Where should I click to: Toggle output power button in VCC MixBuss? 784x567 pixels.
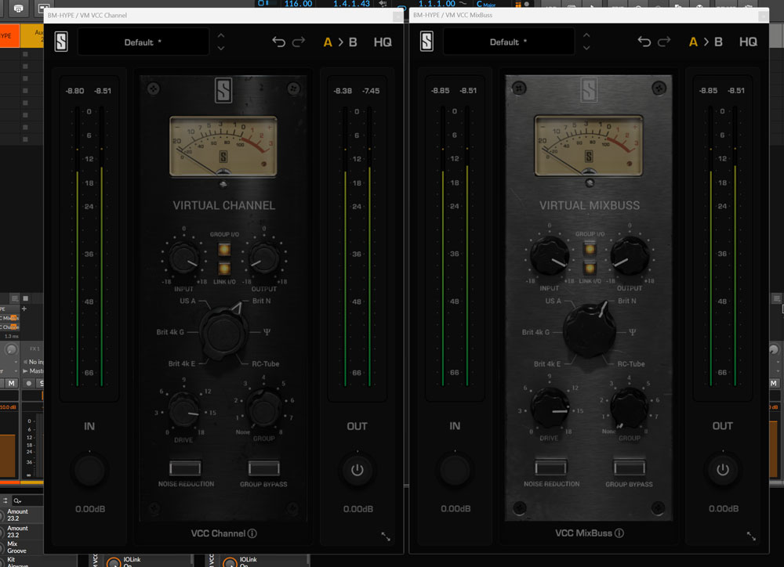point(723,470)
